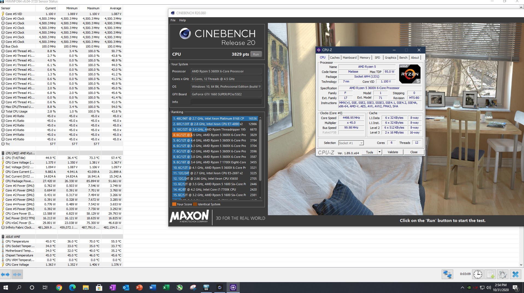524x293 pixels.
Task: Open volume control in system tray
Action: point(488,288)
